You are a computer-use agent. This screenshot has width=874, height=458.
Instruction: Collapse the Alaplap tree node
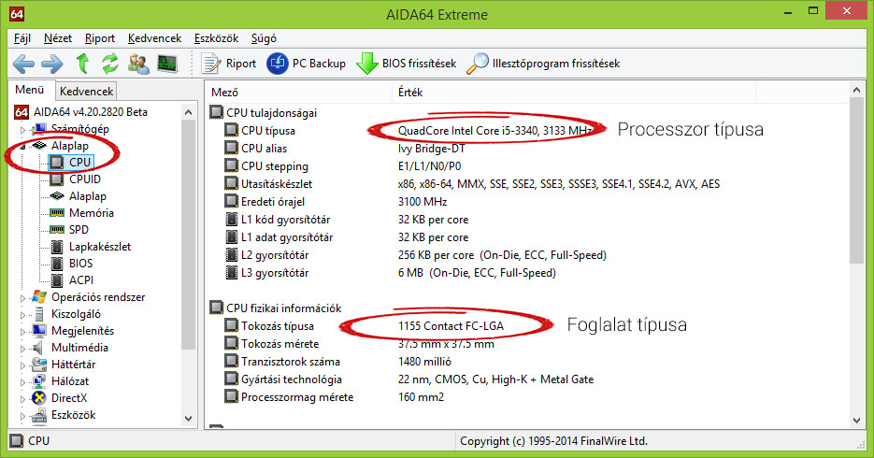(23, 147)
